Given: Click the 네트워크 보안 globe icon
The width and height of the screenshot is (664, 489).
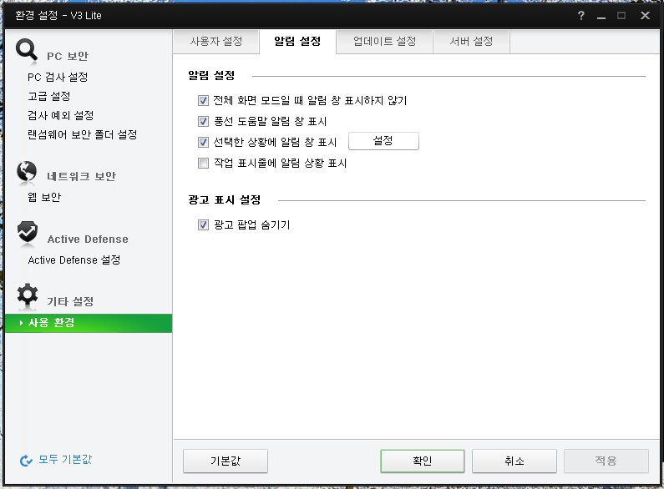Looking at the screenshot, I should coord(27,172).
